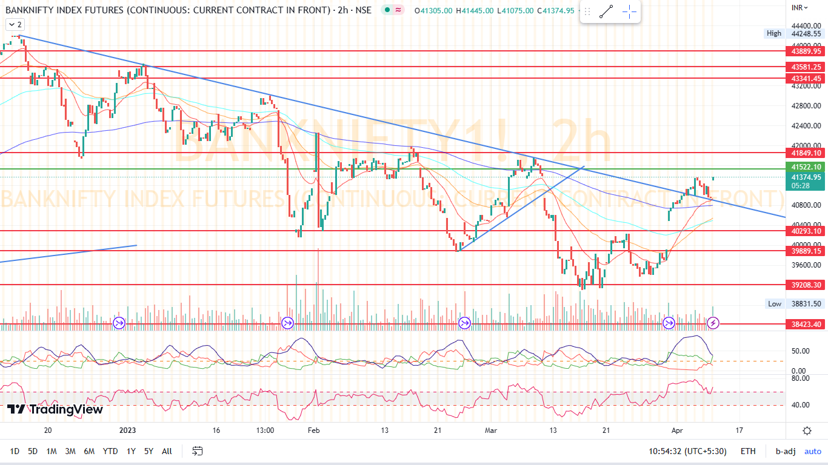
Task: Click the pink data-delay wave icon
Action: [398, 10]
